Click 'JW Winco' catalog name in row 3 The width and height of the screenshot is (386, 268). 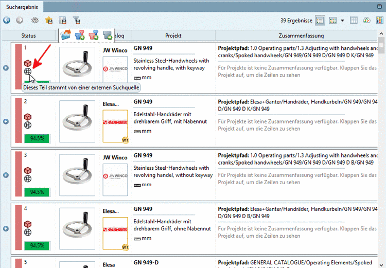[115, 157]
